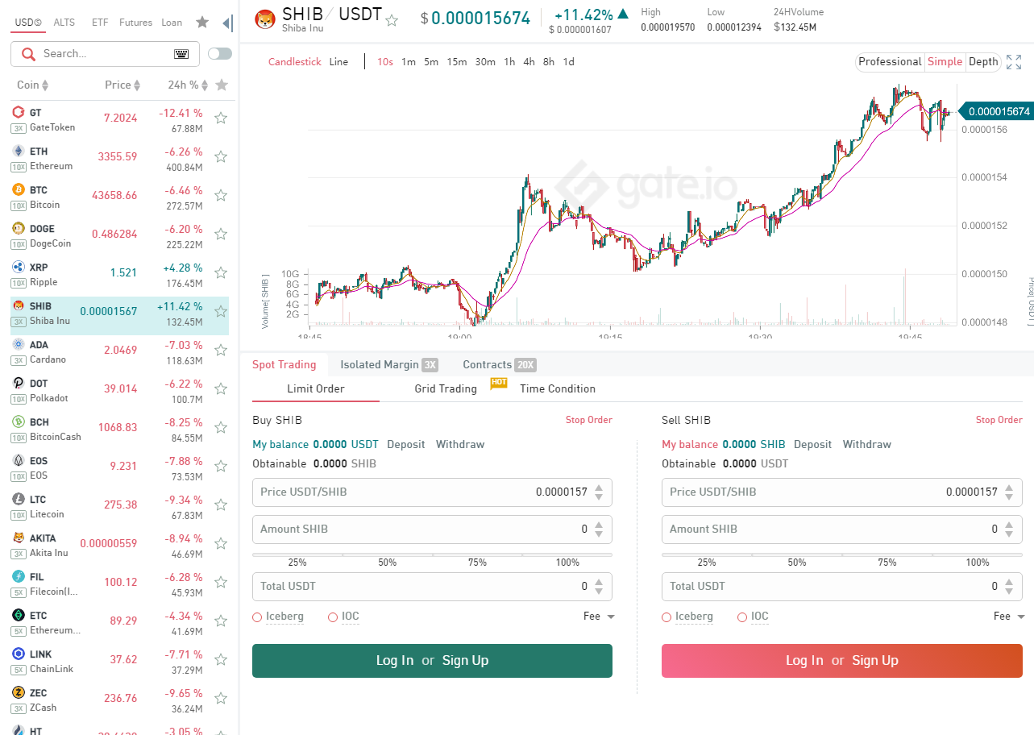1034x735 pixels.
Task: Toggle the switch beside the search box
Action: coord(219,54)
